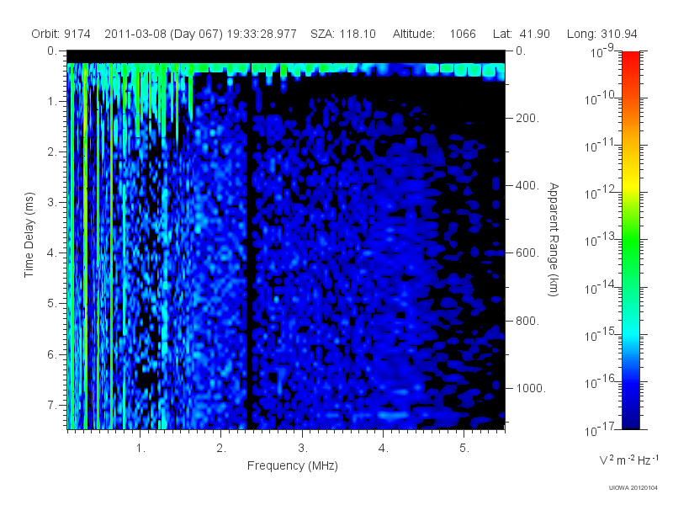The image size is (673, 505).
Task: Click the "4." time delay tick label
Action: pos(51,253)
